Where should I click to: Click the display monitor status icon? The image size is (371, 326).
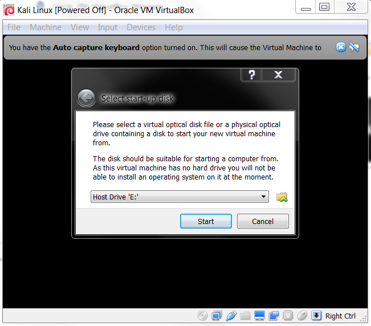pos(259,316)
